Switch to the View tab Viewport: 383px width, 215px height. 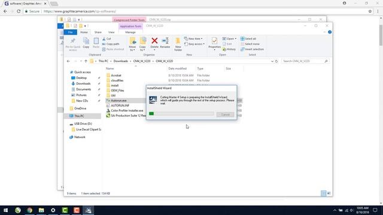click(111, 32)
